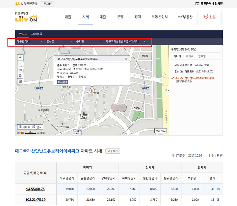
Task: Zoom in the map with plus button
Action: tap(20, 57)
